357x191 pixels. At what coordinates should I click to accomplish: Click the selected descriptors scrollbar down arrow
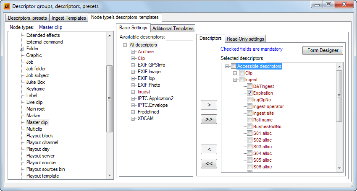click(x=339, y=168)
